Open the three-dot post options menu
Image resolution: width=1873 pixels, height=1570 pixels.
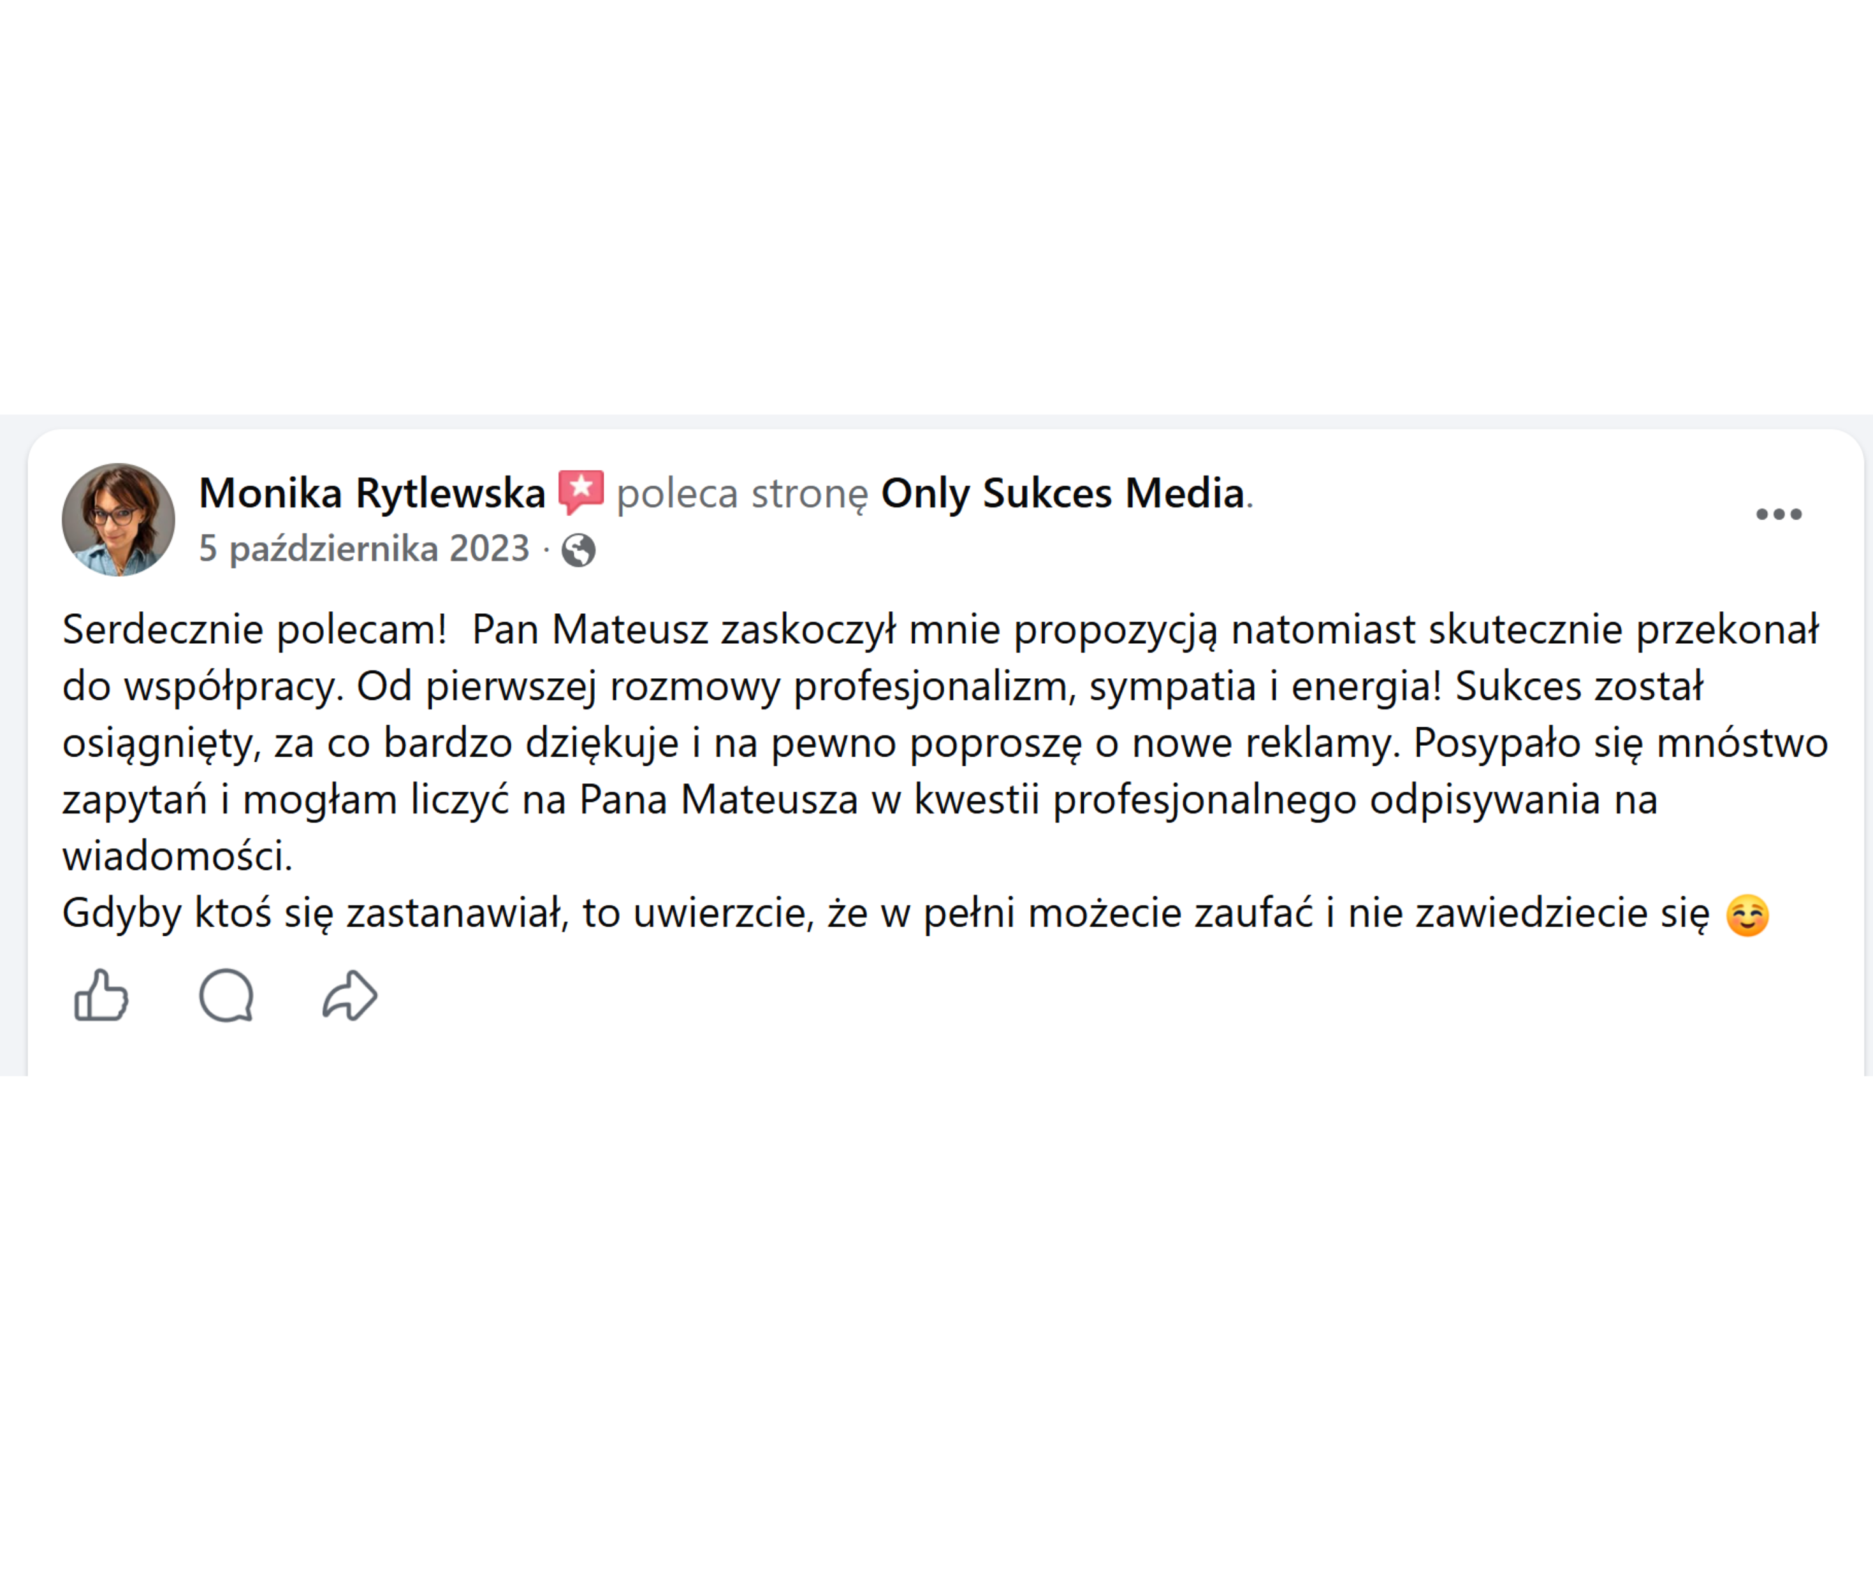pos(1779,514)
